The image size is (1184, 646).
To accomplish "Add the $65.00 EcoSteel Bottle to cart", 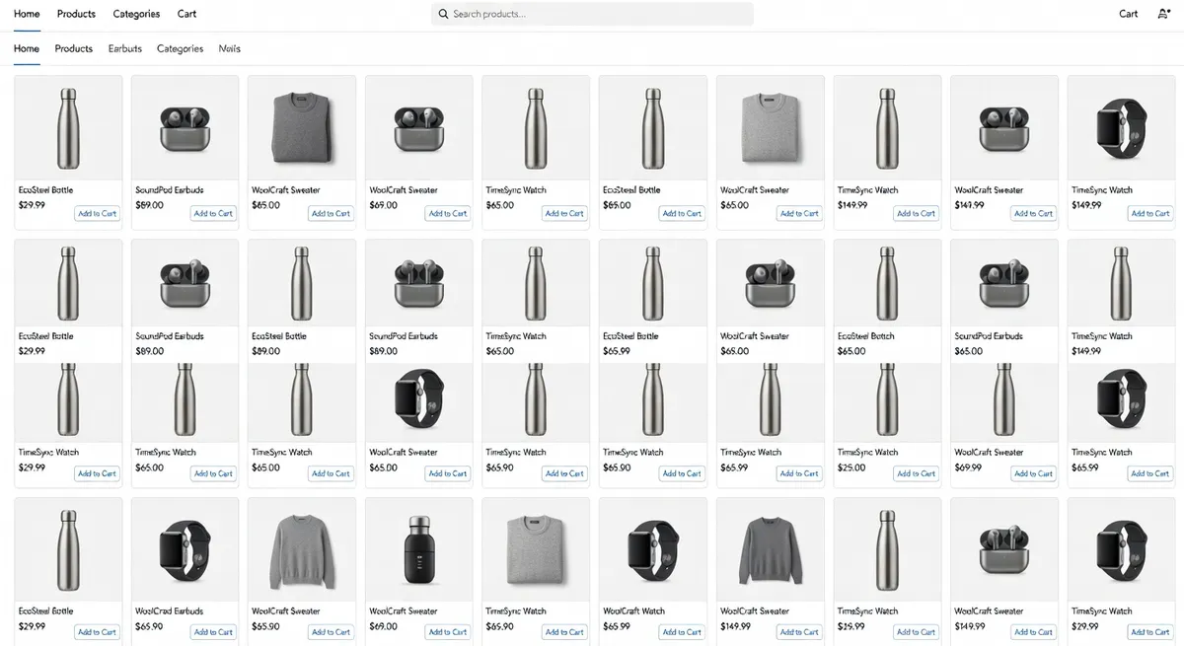I will tap(682, 213).
